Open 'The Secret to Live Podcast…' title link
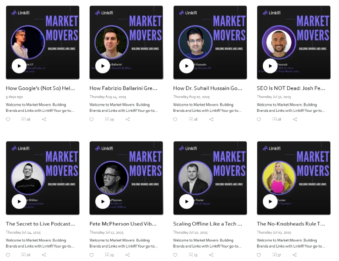 tap(40, 224)
